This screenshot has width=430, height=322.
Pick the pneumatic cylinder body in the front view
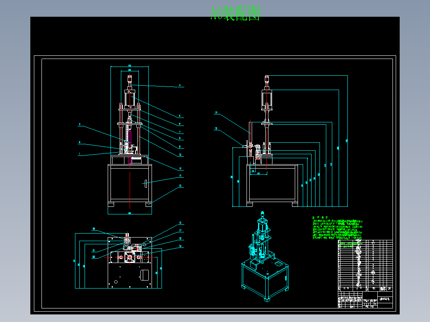click(x=130, y=99)
